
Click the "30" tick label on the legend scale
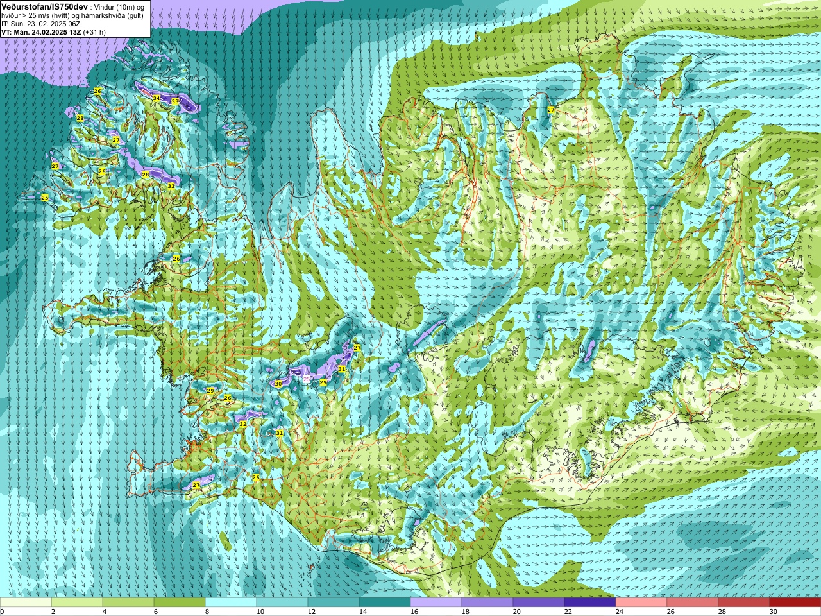point(774,612)
